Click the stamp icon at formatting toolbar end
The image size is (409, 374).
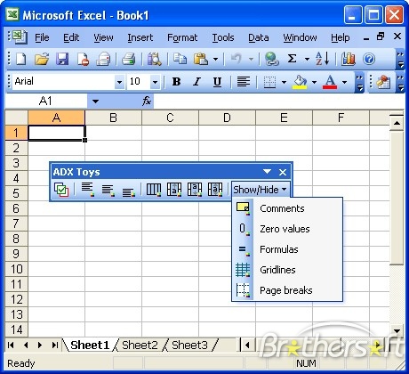(x=383, y=82)
